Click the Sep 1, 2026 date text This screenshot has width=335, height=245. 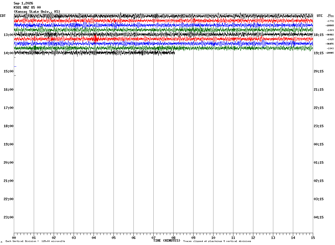click(x=23, y=3)
